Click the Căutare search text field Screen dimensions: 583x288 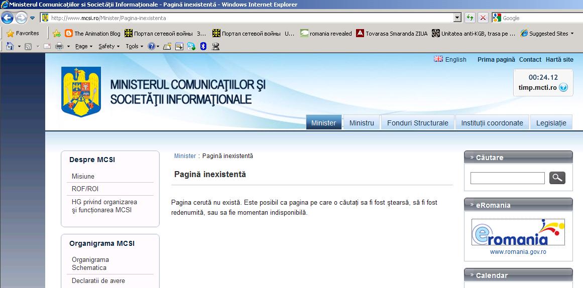(x=508, y=178)
